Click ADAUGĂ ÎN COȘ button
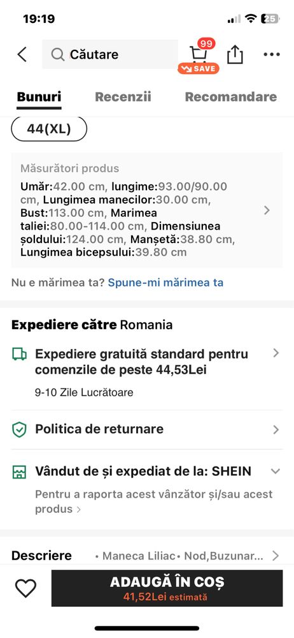The height and width of the screenshot is (638, 294). point(167,588)
